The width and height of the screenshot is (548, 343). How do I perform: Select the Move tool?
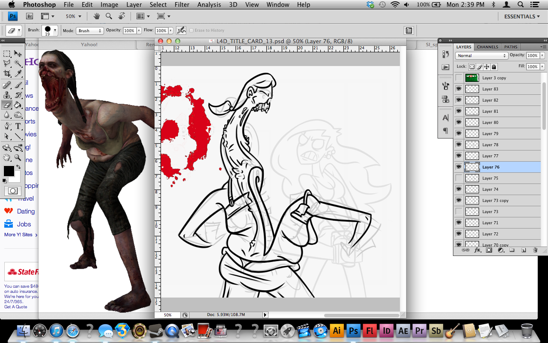tap(18, 54)
